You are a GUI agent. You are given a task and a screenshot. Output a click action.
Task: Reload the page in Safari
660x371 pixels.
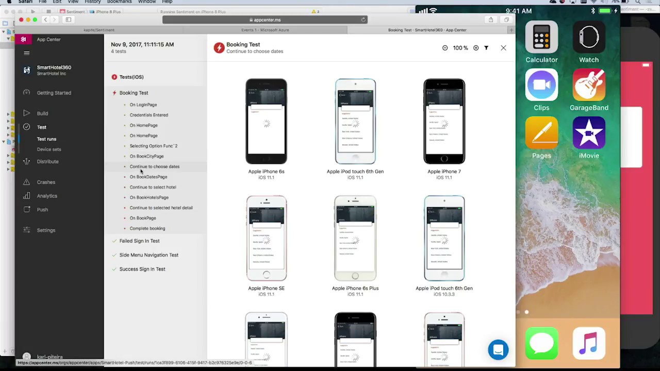(x=363, y=20)
